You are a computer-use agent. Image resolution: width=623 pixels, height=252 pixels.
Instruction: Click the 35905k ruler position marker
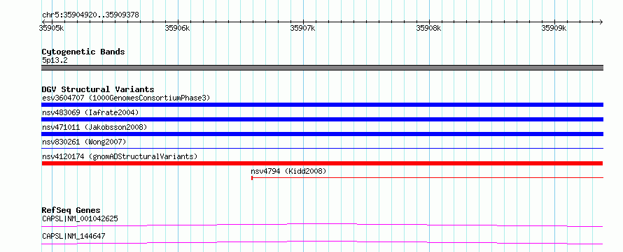(52, 28)
